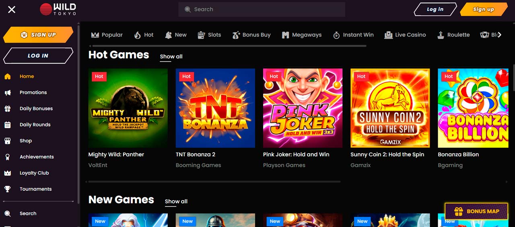Click the Playson Games provider name
The width and height of the screenshot is (515, 227).
pyautogui.click(x=284, y=165)
